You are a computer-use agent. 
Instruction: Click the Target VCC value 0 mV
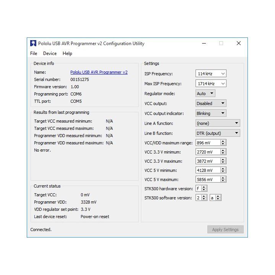coord(85,195)
